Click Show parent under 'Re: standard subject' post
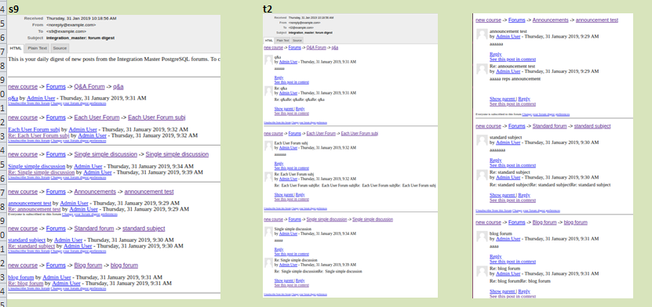This screenshot has height=307, width=652. [503, 195]
